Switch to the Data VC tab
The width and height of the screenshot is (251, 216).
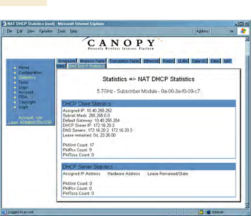pos(199,61)
